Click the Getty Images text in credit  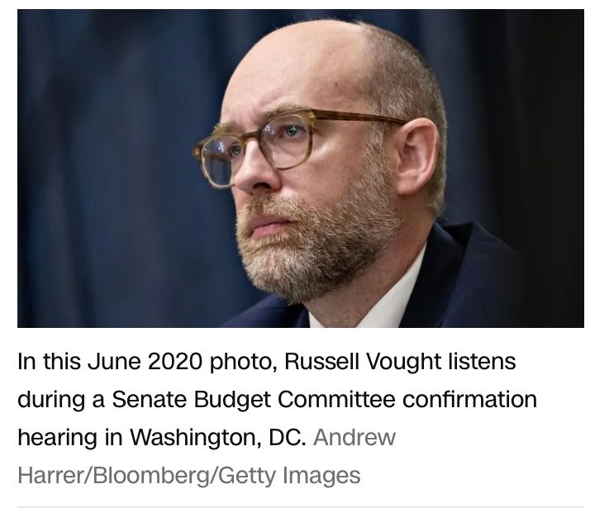(289, 476)
